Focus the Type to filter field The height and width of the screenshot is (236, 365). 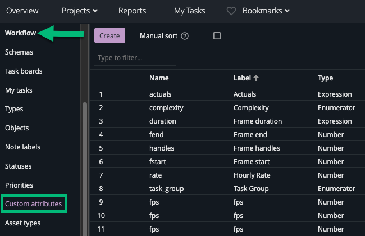135,58
